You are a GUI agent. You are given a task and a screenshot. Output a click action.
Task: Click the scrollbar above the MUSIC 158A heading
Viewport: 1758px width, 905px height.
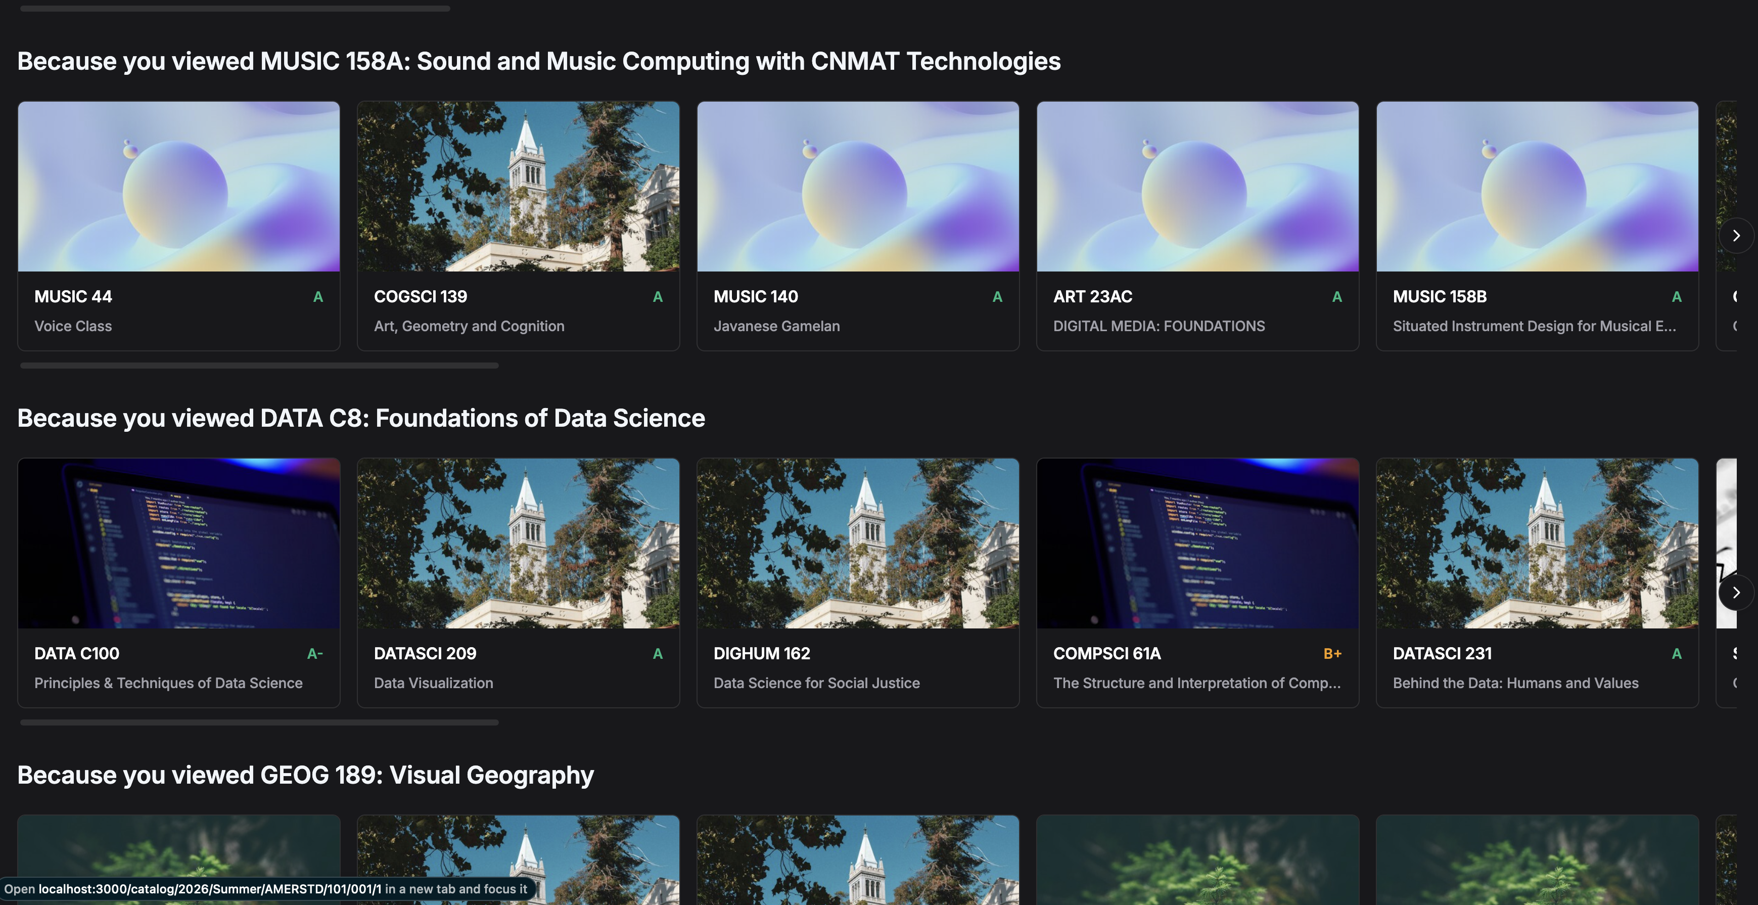click(236, 9)
